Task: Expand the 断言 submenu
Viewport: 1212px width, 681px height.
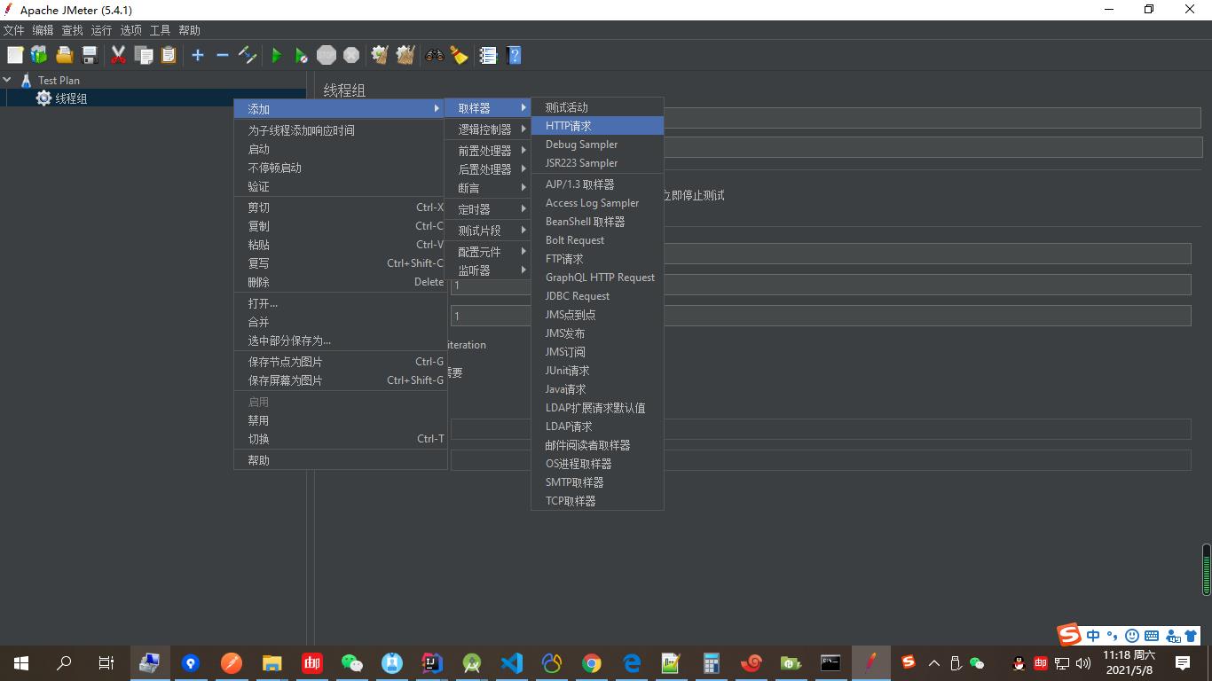Action: coord(488,188)
